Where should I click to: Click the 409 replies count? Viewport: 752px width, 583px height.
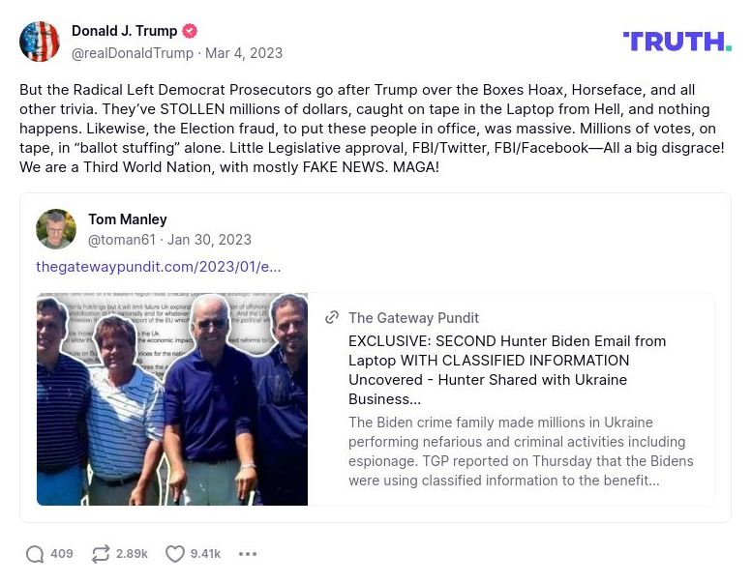(x=62, y=554)
